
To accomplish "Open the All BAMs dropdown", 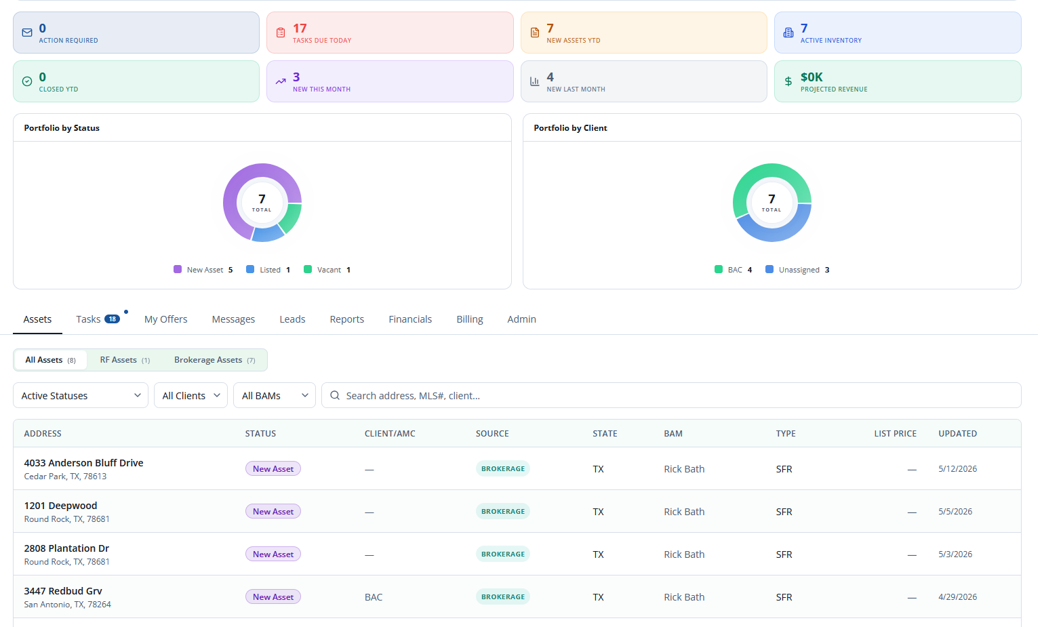I will pyautogui.click(x=275, y=395).
